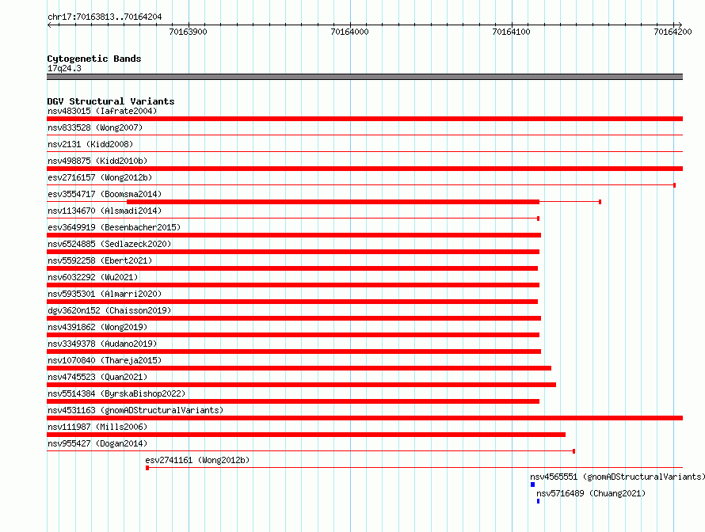Select variant label esv3649919 (Besenbacher2015)
705x532 pixels.
coord(114,227)
